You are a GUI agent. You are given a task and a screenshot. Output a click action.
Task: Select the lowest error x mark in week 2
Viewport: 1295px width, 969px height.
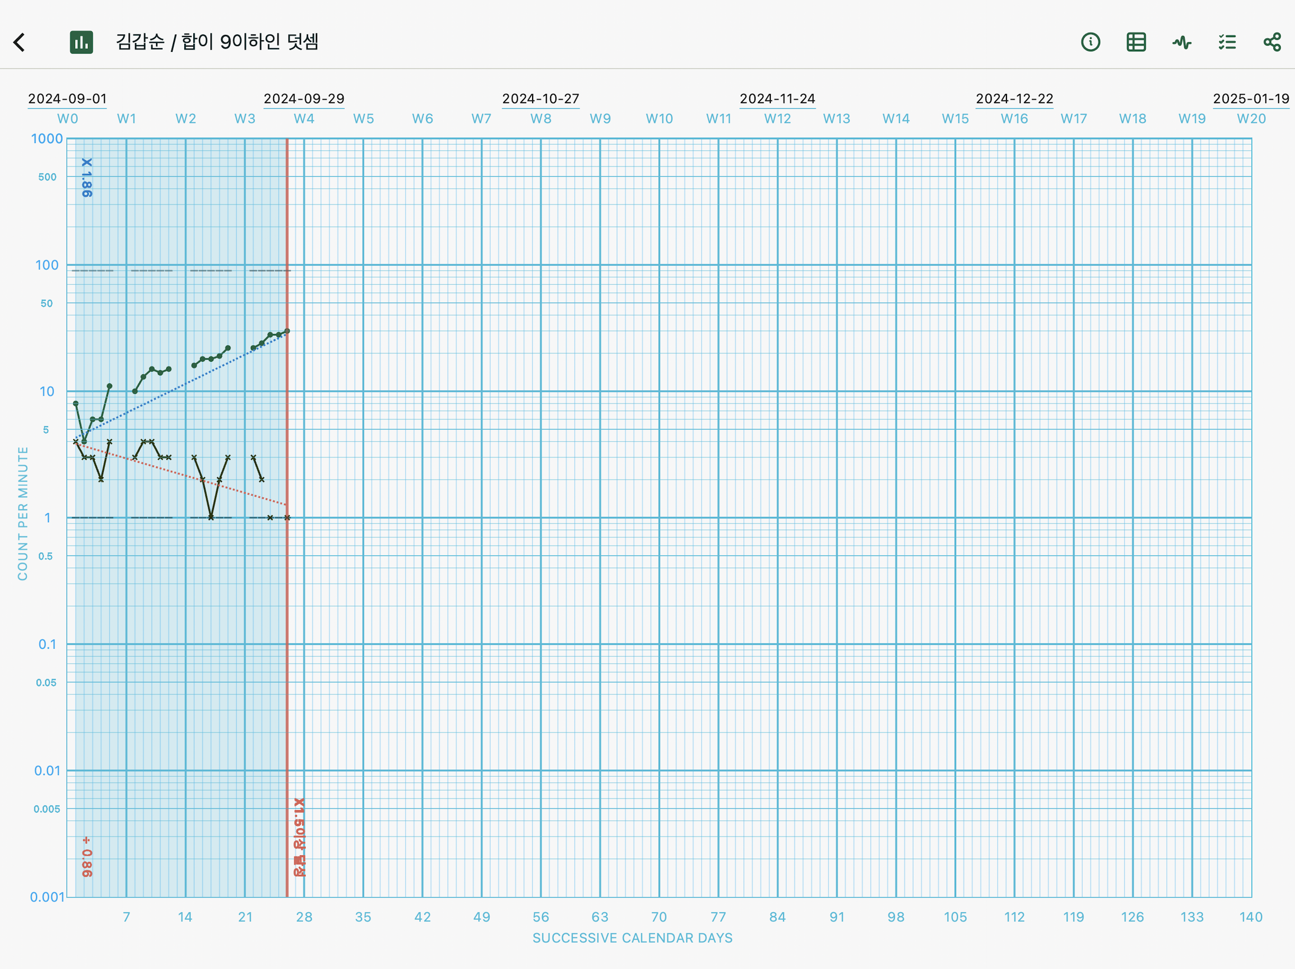click(x=211, y=517)
